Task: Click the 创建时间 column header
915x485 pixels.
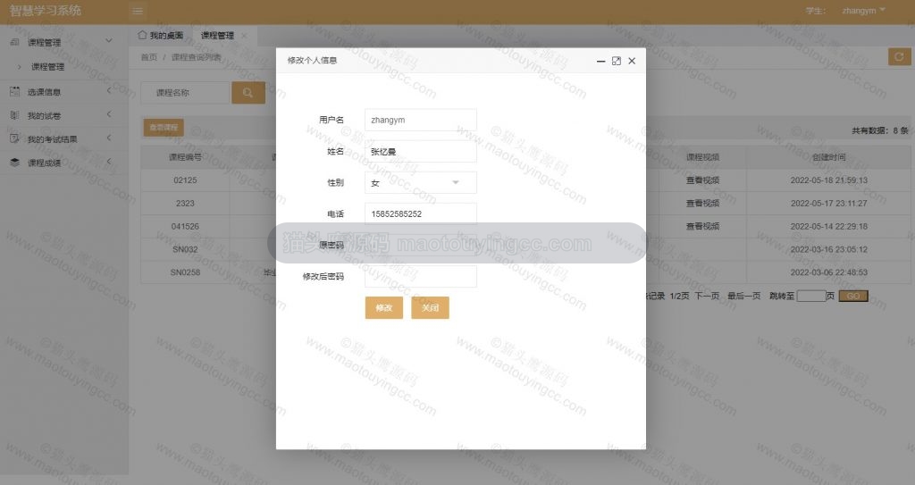Action: (828, 157)
